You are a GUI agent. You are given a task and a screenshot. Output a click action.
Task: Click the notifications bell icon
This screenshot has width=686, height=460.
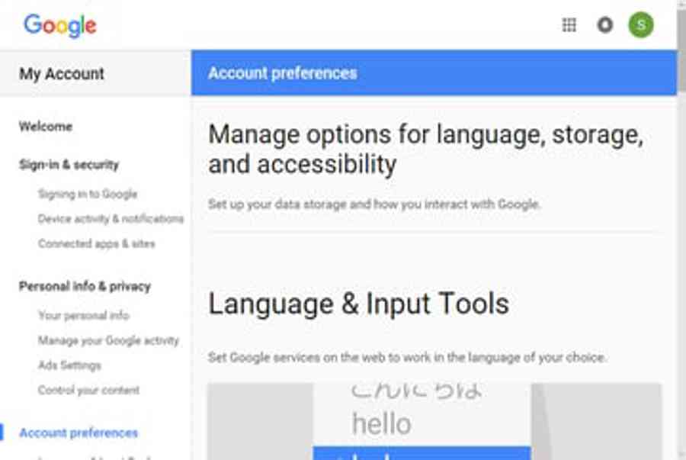pos(605,25)
